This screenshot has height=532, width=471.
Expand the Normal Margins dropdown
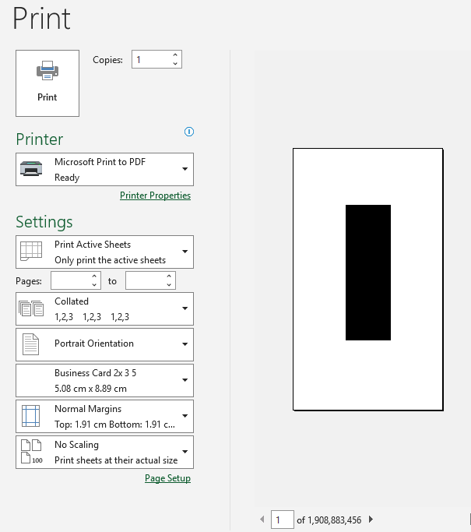[104, 416]
